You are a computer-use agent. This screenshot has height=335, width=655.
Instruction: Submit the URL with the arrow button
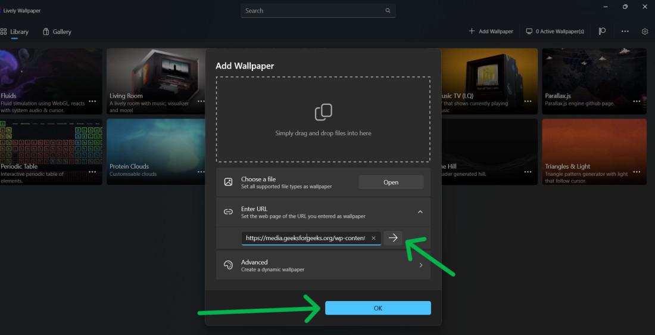coord(393,238)
